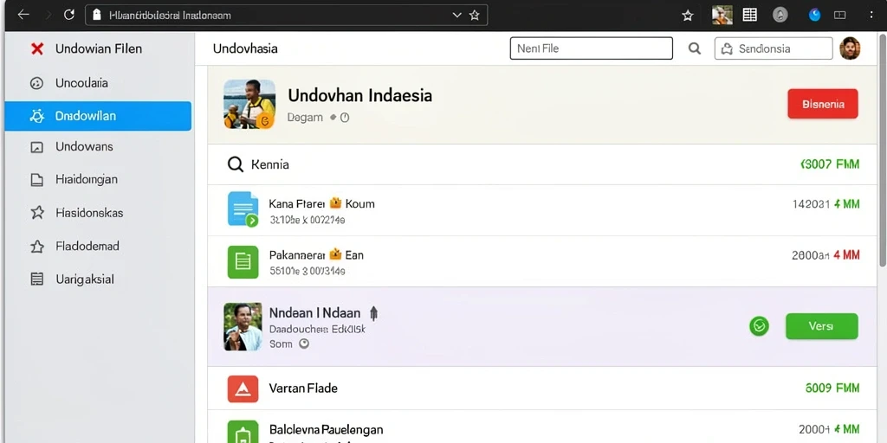Click the document icon beside Hiaidoingan

click(x=36, y=180)
